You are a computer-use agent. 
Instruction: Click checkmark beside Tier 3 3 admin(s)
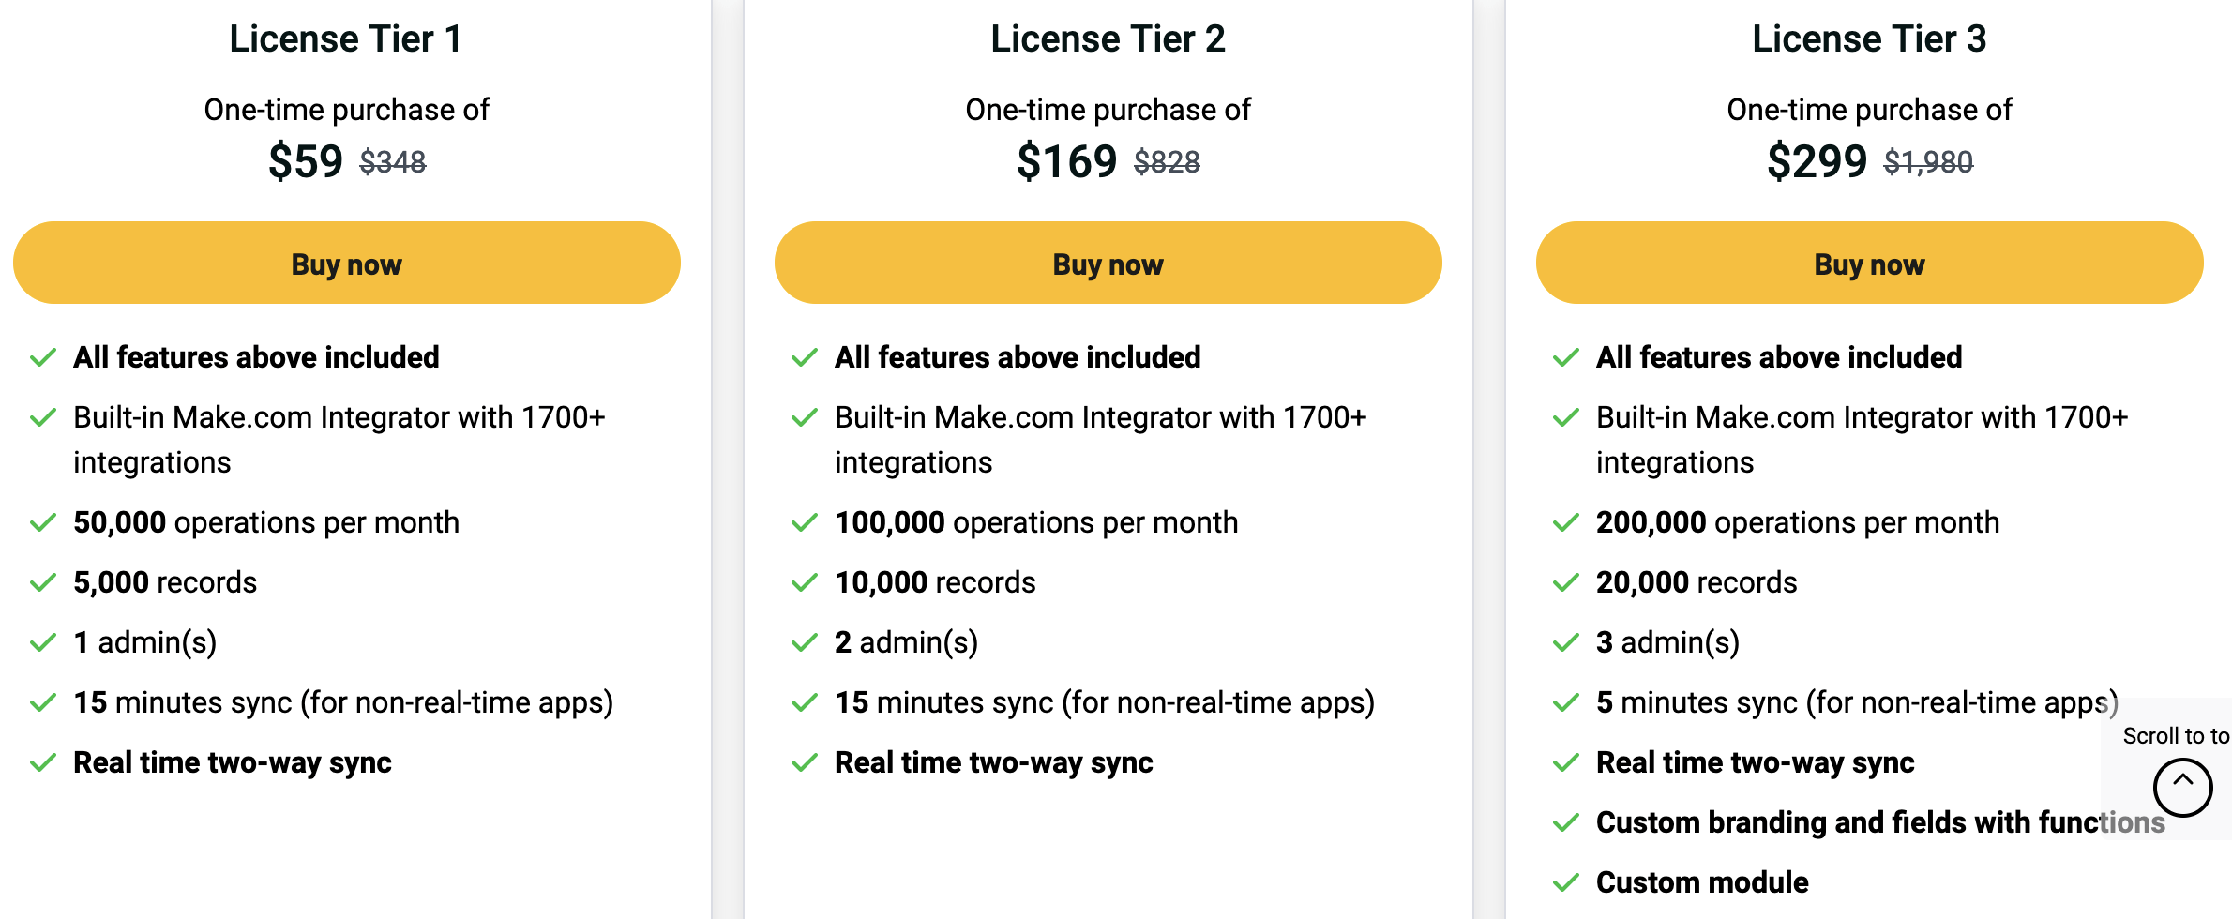point(1566,642)
